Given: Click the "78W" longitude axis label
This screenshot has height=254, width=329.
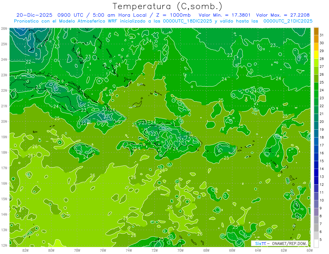Looking at the screenshot, I should [x=77, y=250].
